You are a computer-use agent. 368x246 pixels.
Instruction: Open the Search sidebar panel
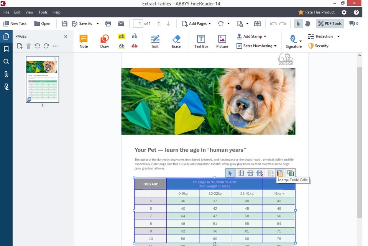click(x=7, y=61)
